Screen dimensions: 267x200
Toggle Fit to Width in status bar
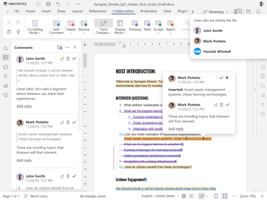tap(224, 196)
